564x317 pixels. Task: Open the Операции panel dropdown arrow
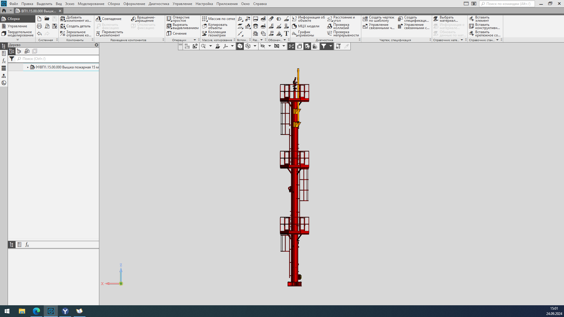click(x=194, y=40)
